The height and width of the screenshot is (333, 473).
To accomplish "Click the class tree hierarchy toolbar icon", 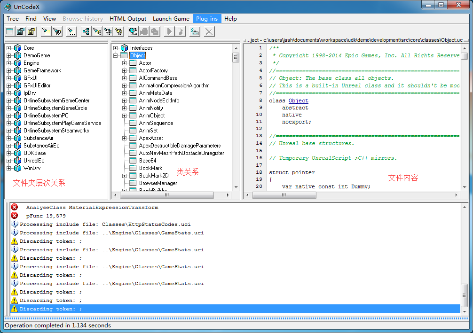I will pos(86,31).
